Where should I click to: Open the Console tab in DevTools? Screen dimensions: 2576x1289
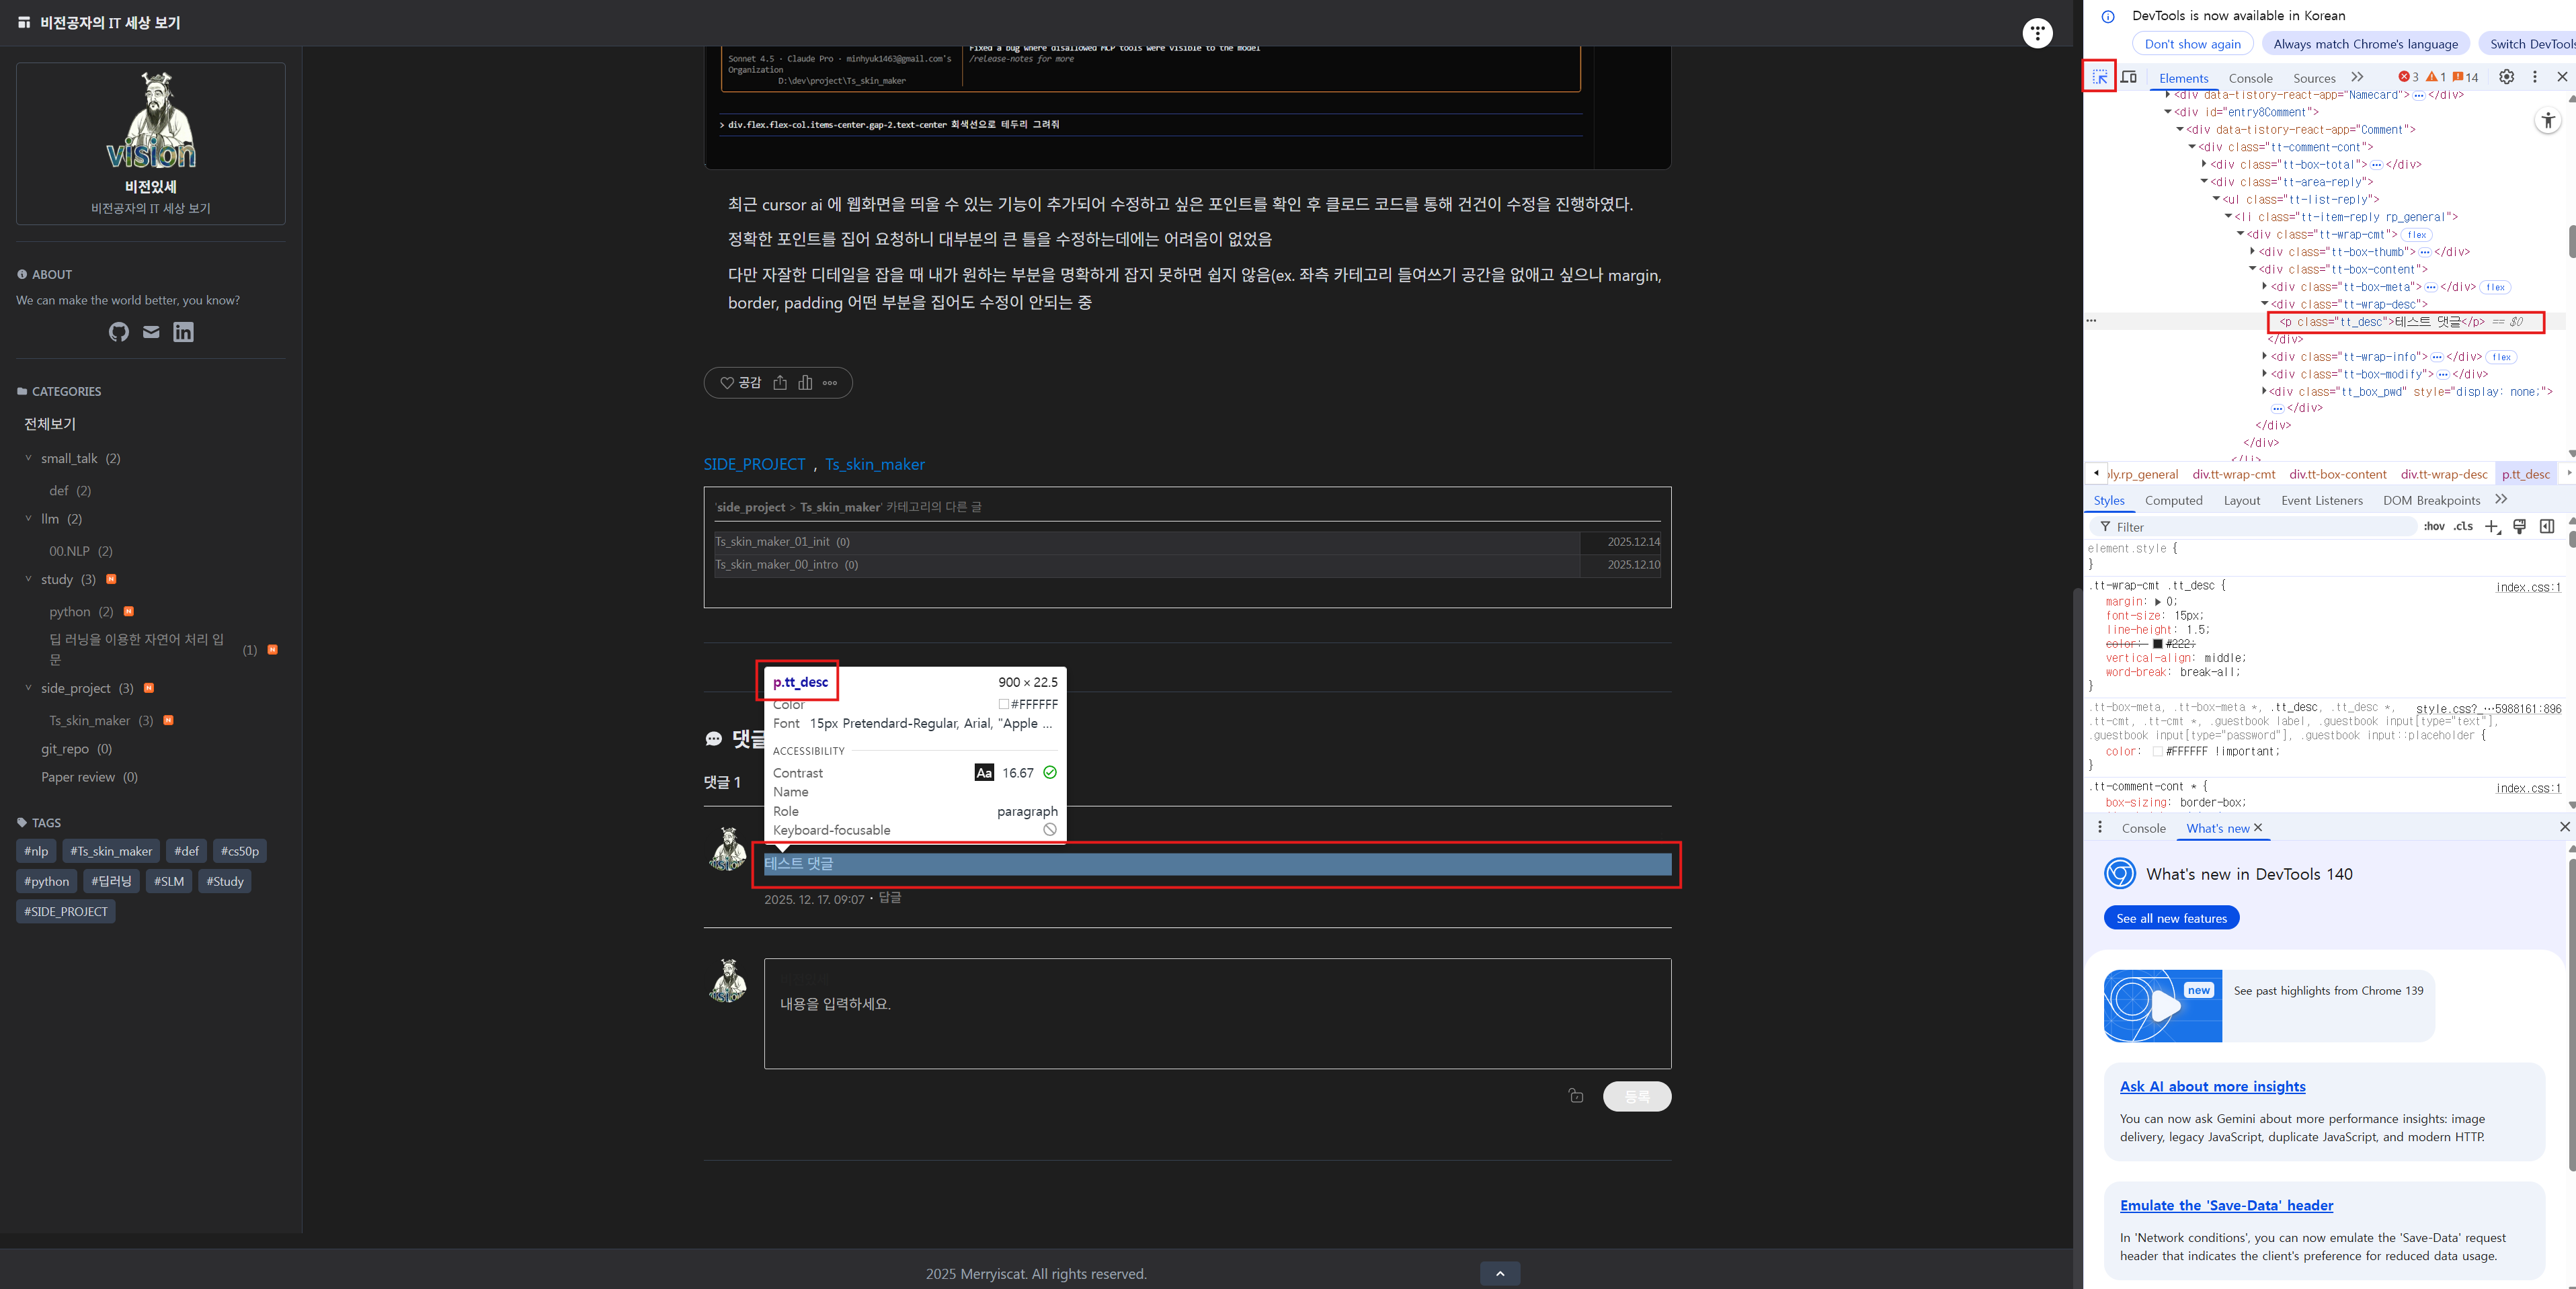tap(2250, 78)
